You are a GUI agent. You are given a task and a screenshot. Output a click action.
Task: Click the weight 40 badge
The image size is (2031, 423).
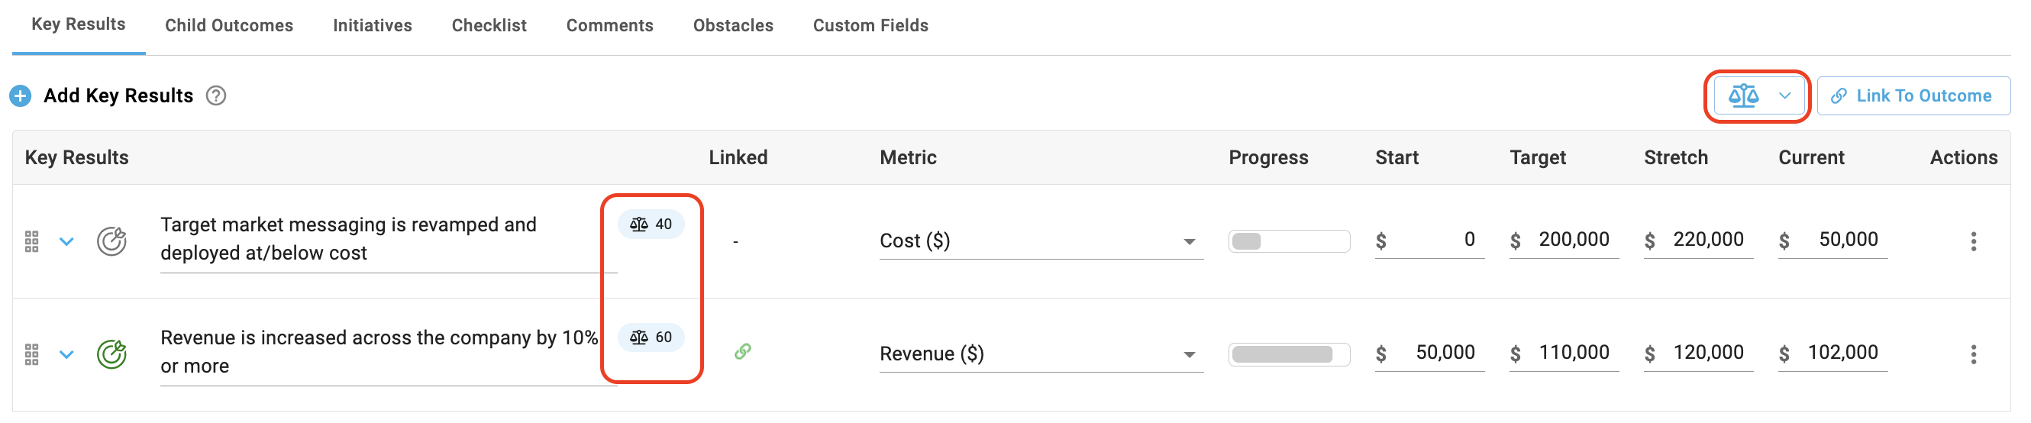coord(651,224)
